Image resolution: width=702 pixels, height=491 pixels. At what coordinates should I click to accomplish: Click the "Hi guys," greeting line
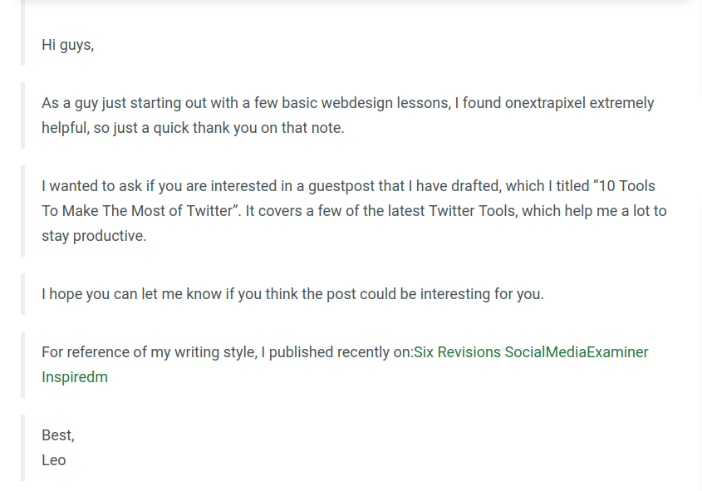[68, 45]
